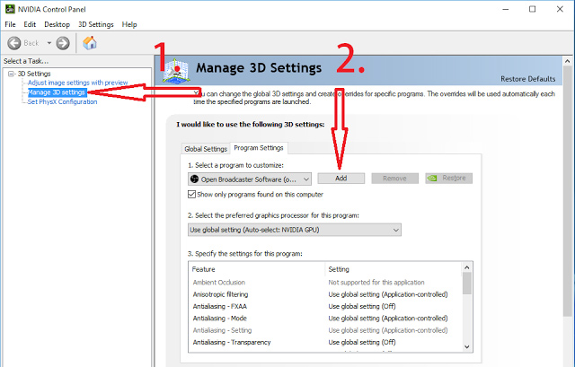The width and height of the screenshot is (575, 367).
Task: Click the Add button
Action: tap(341, 178)
